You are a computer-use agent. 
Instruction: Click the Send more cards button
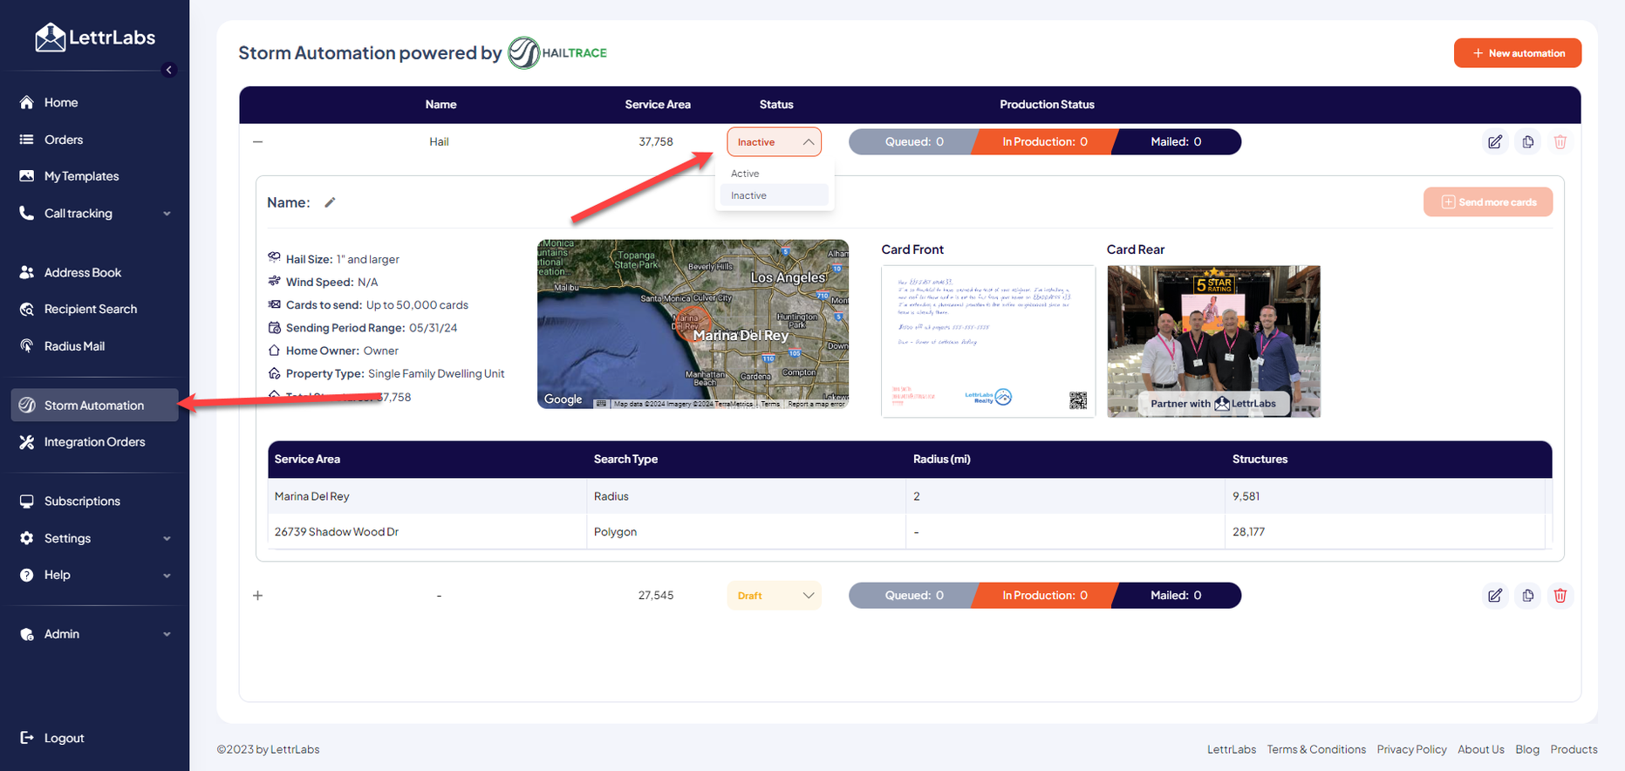pos(1488,202)
